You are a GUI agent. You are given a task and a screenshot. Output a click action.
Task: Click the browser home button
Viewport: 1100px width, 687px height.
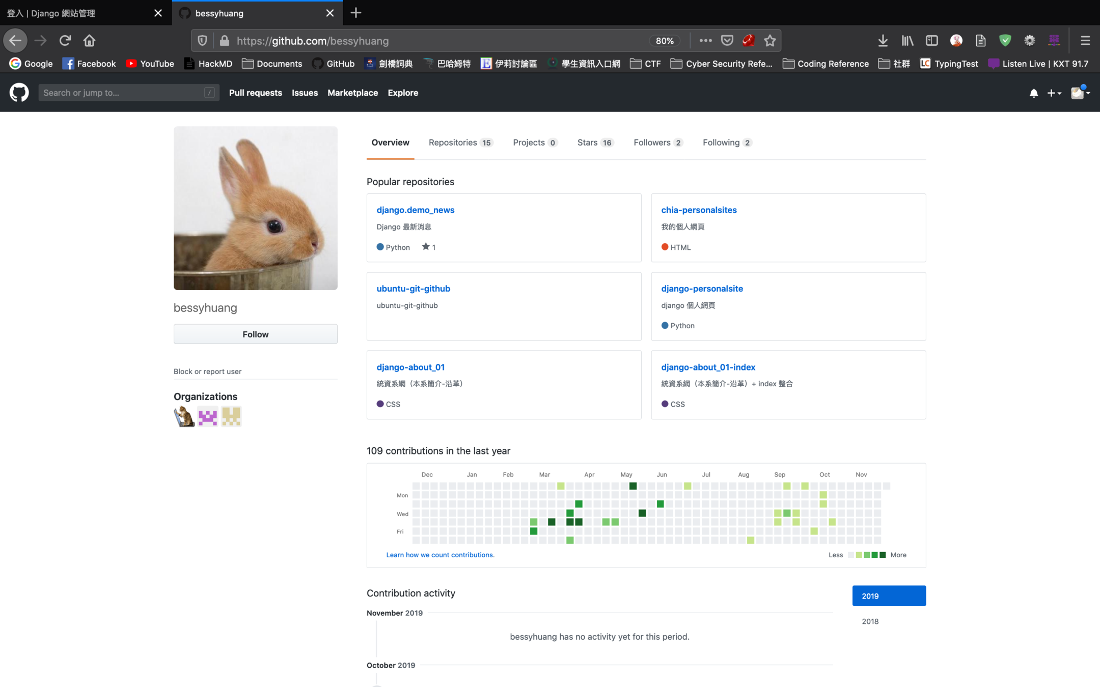[89, 41]
